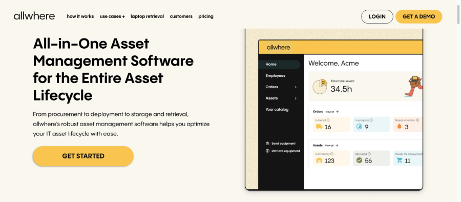Viewport: 461px width, 202px height.
Task: Click the Allocated info icon
Action: [369, 154]
